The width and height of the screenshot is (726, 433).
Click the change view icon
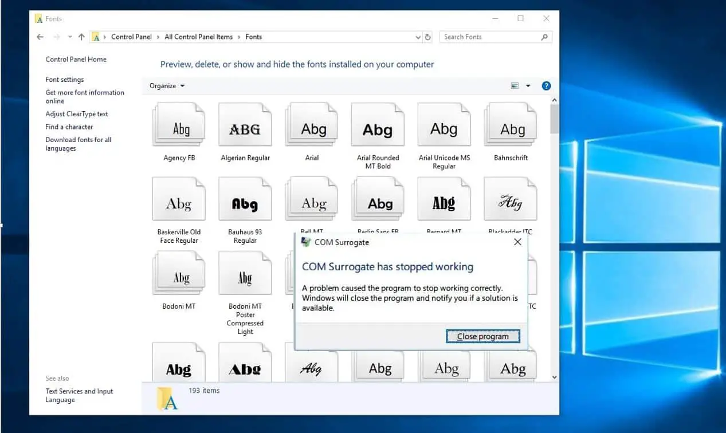click(515, 86)
